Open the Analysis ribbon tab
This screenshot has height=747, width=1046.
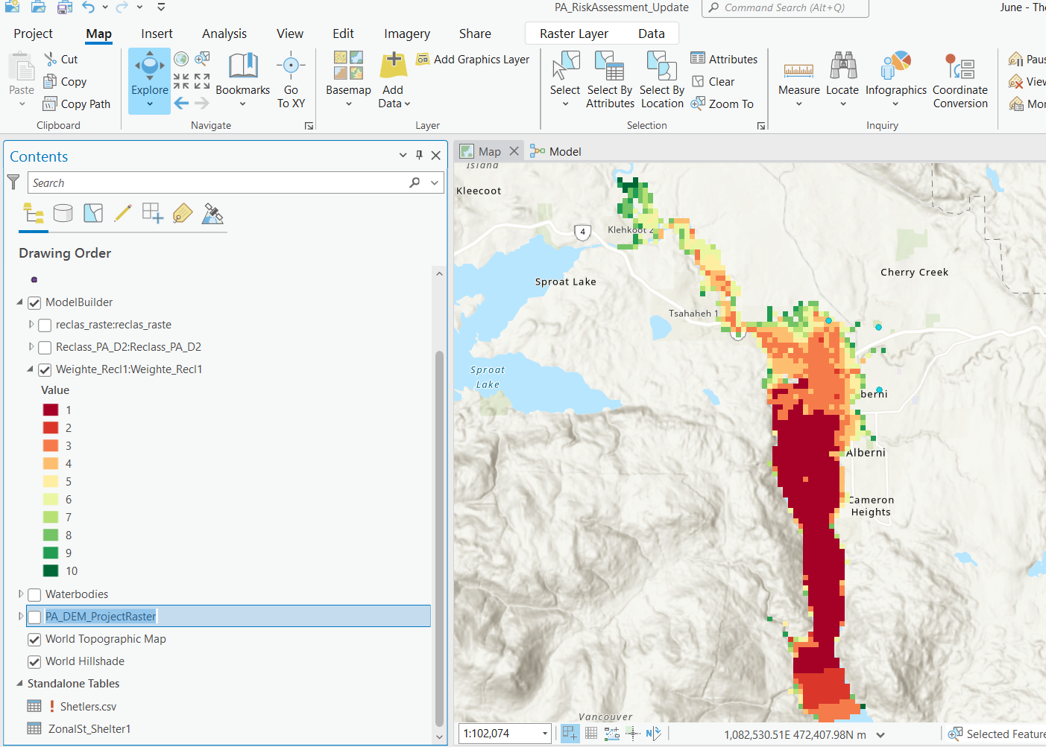click(224, 34)
